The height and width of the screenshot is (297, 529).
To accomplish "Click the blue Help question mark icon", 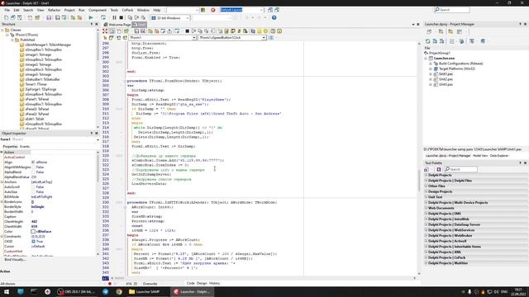I will coord(274,17).
